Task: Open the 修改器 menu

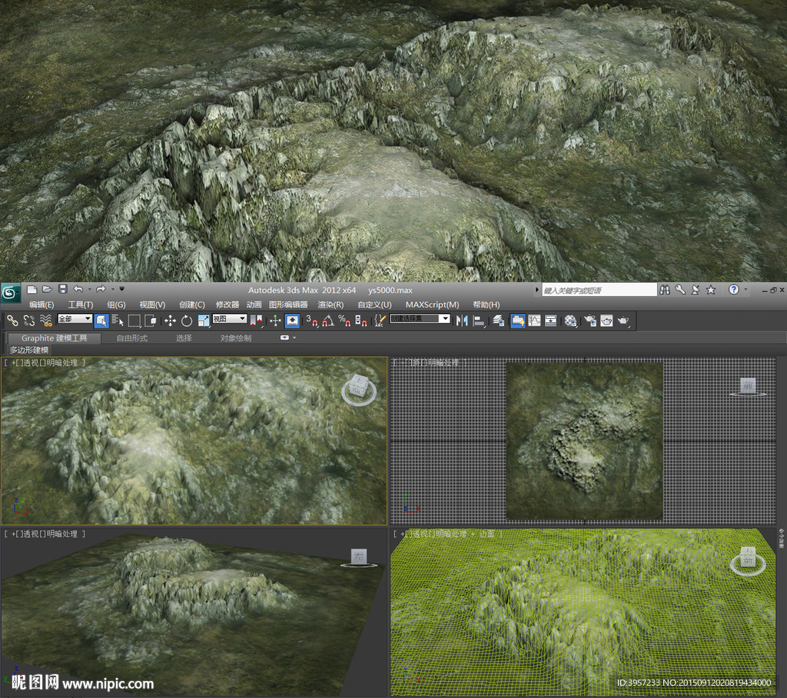Action: [227, 304]
